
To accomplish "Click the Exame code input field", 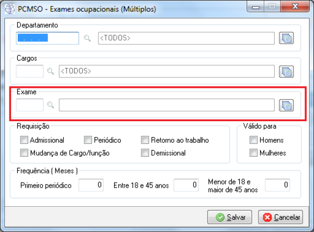I will point(30,105).
